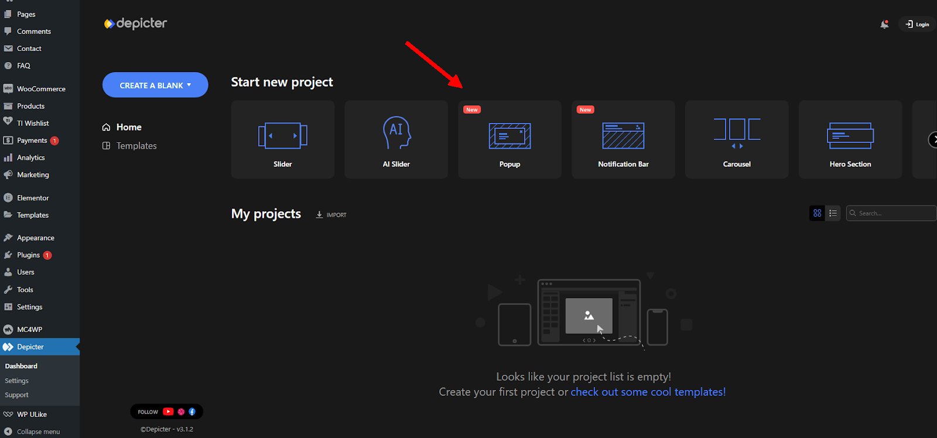Choose the Notification Bar project type

pyautogui.click(x=623, y=139)
